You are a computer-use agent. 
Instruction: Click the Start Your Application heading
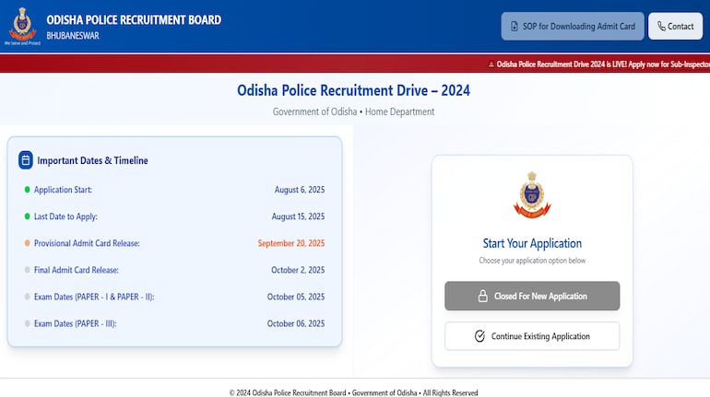532,243
